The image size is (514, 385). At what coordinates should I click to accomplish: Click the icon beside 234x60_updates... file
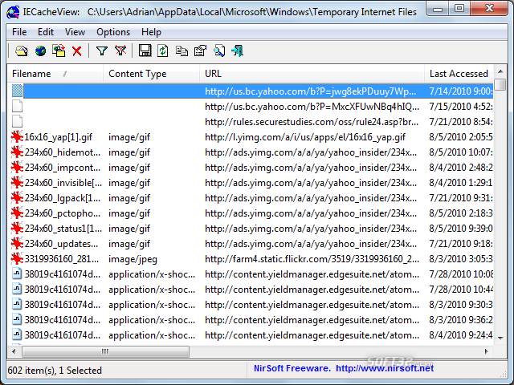(17, 244)
